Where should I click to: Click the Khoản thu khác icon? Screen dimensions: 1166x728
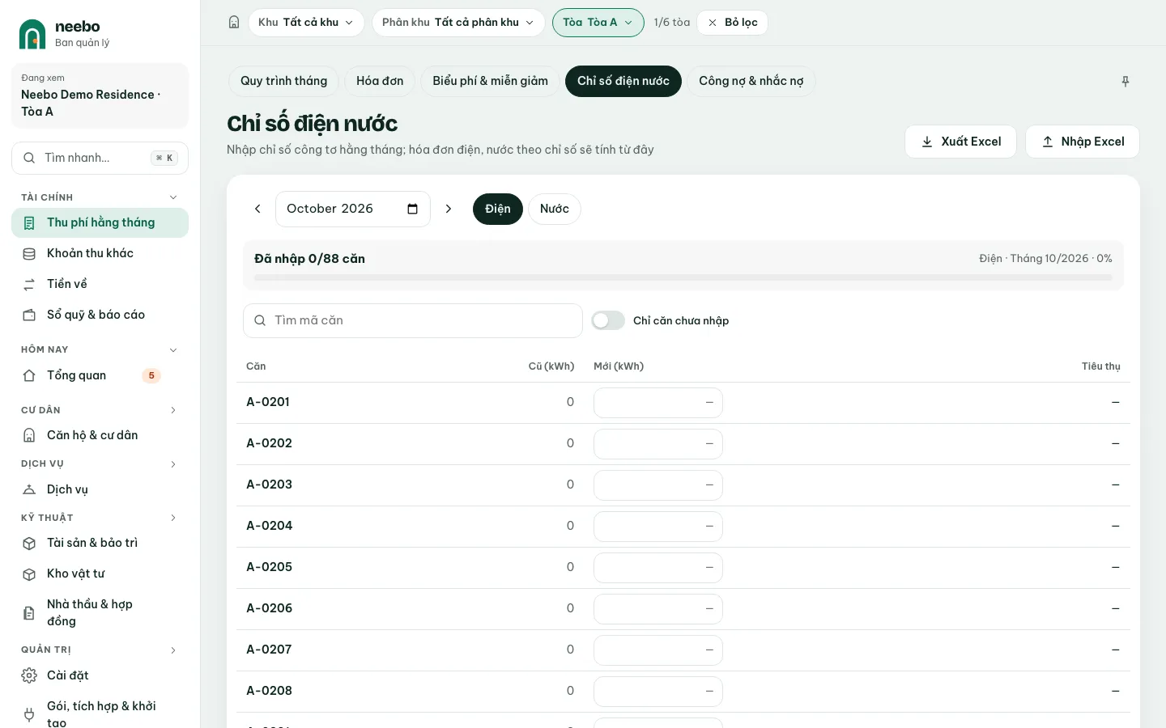click(x=29, y=254)
